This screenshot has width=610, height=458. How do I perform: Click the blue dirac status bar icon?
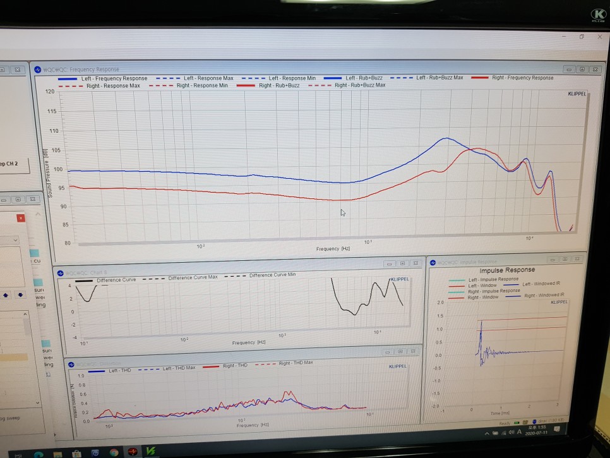click(x=534, y=421)
